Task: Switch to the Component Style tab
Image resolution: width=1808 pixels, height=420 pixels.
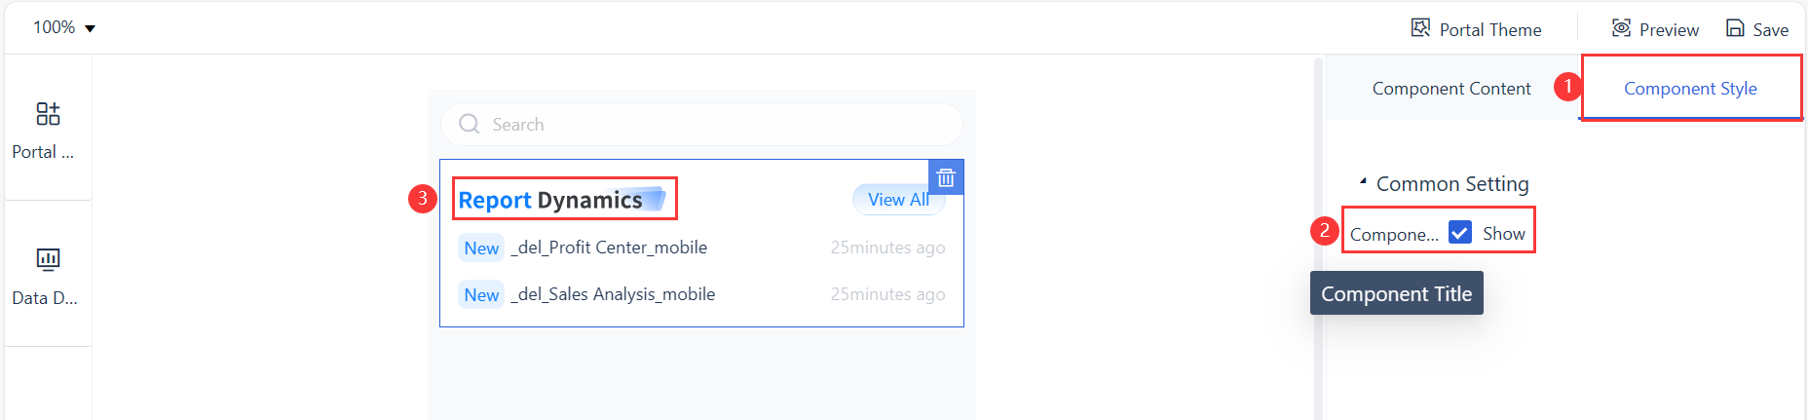Action: pos(1690,89)
